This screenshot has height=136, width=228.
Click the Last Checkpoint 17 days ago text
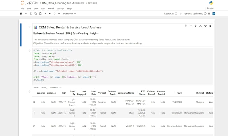point(82,3)
